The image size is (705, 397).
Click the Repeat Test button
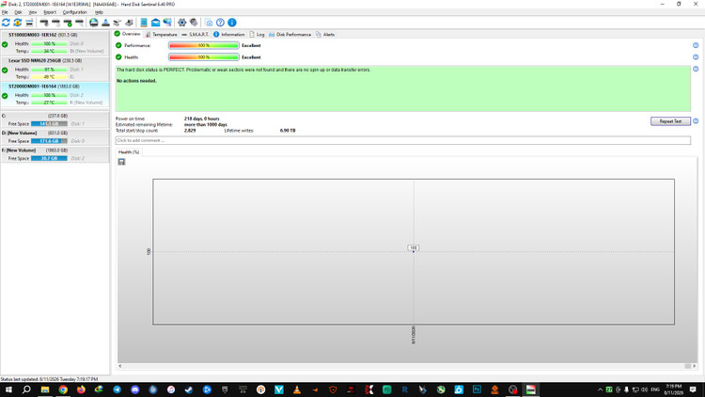pyautogui.click(x=670, y=121)
